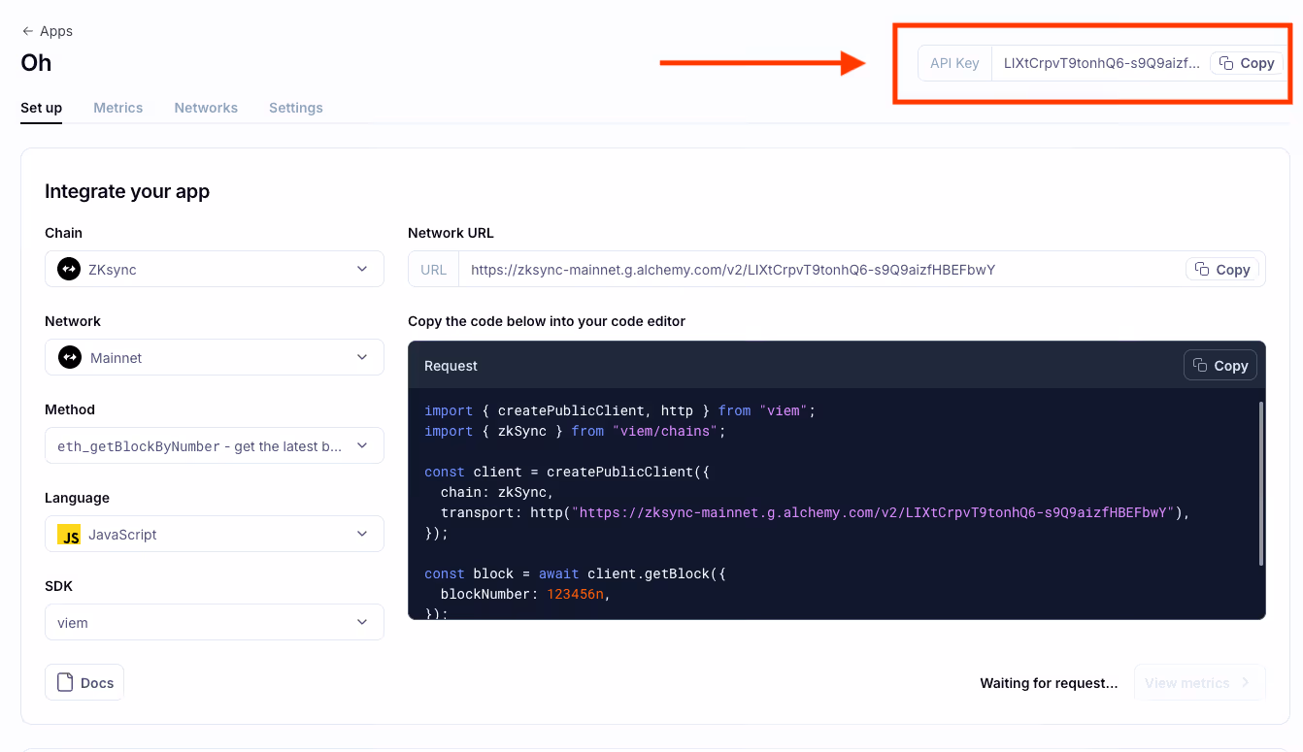
Task: Open the Network dropdown showing Mainnet
Action: point(361,357)
